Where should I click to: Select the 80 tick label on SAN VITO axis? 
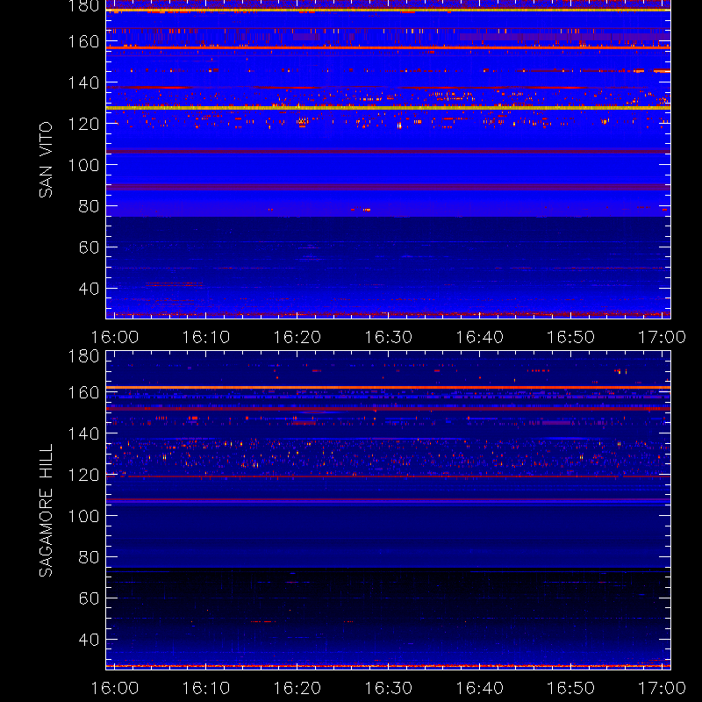click(x=89, y=206)
